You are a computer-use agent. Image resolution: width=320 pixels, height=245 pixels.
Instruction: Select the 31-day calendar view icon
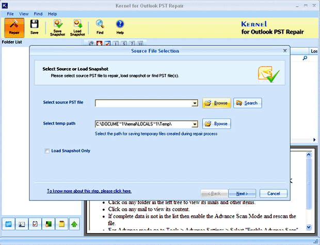[x=140, y=43]
